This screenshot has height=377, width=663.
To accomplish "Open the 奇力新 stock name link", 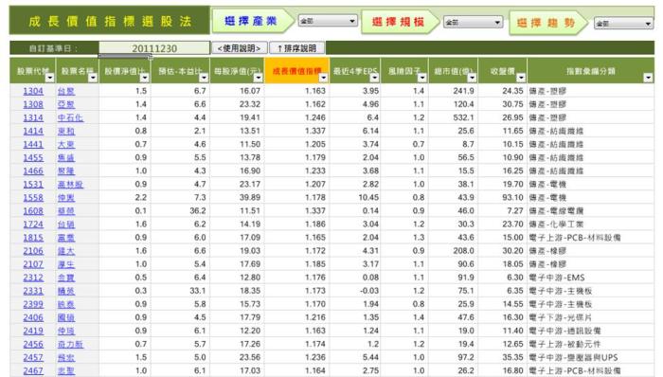I will [x=71, y=344].
